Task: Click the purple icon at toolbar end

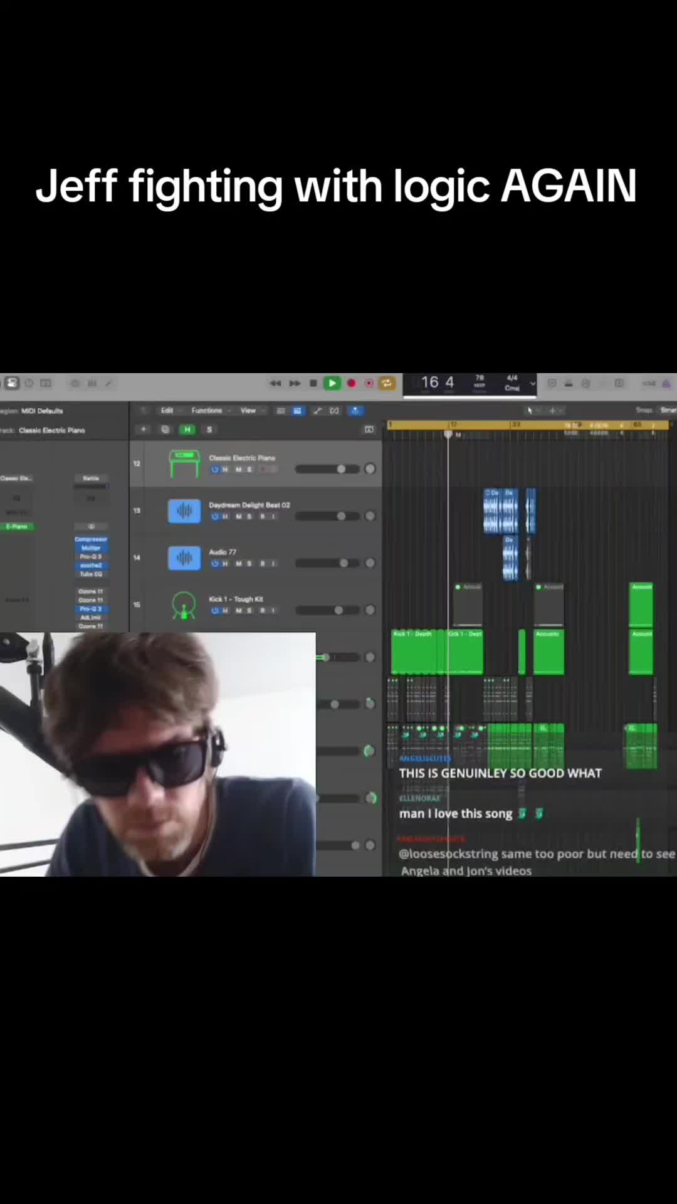Action: tap(667, 383)
